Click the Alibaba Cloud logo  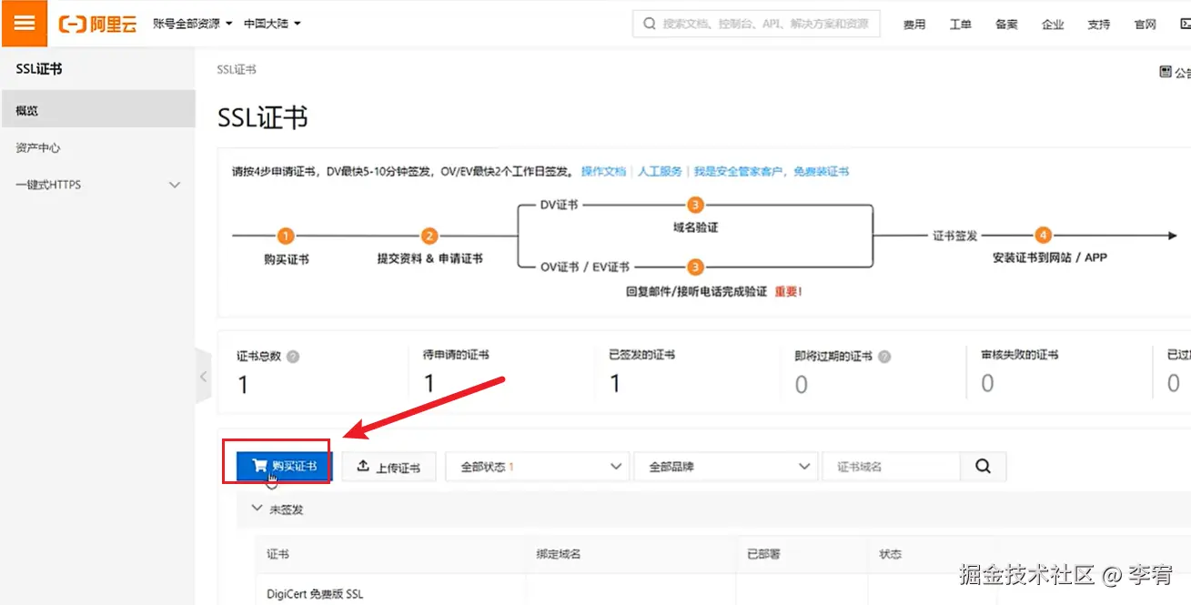(97, 24)
